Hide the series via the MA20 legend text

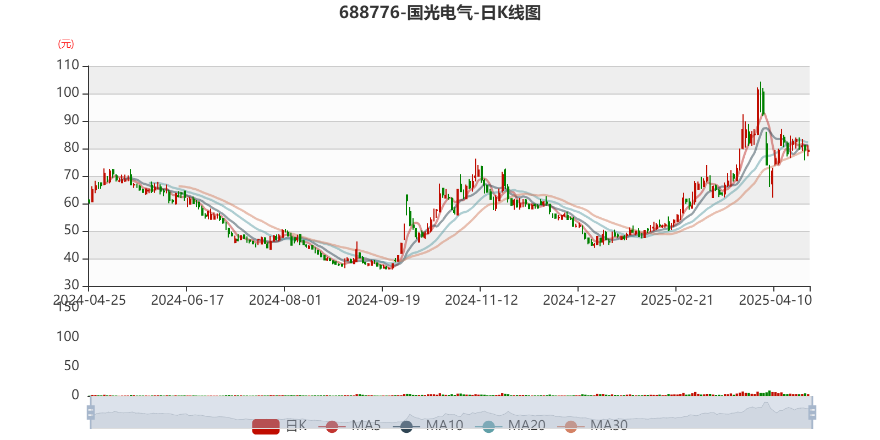[x=526, y=425]
